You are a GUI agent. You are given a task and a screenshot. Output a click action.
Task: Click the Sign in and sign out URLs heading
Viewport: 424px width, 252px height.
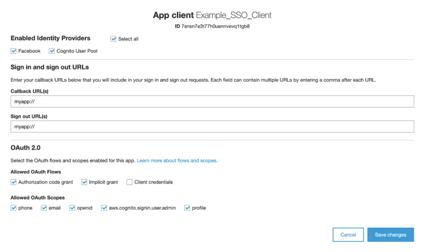50,67
